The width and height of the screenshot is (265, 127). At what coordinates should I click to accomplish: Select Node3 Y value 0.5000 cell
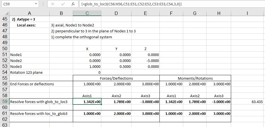pos(116,66)
